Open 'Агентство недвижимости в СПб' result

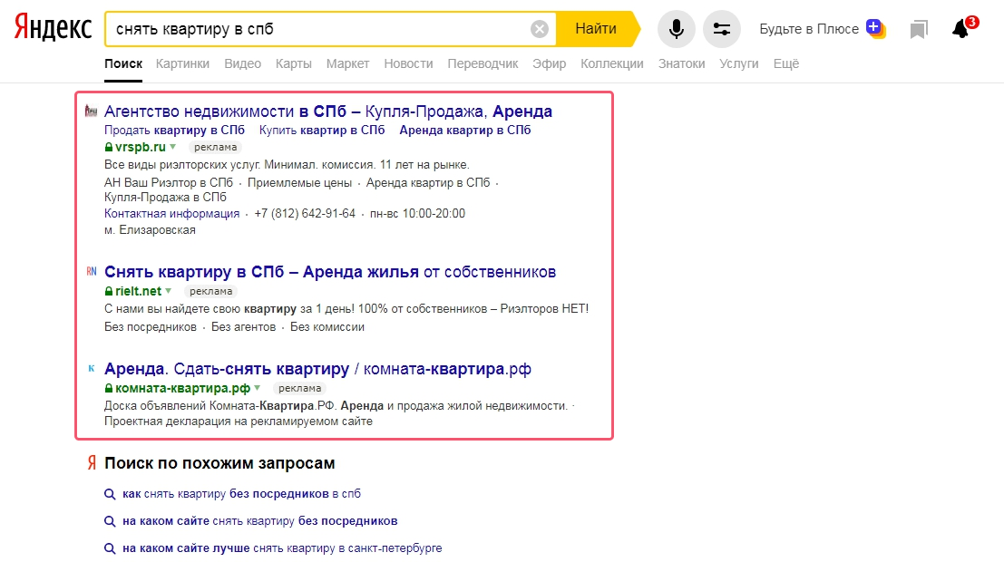coord(328,111)
